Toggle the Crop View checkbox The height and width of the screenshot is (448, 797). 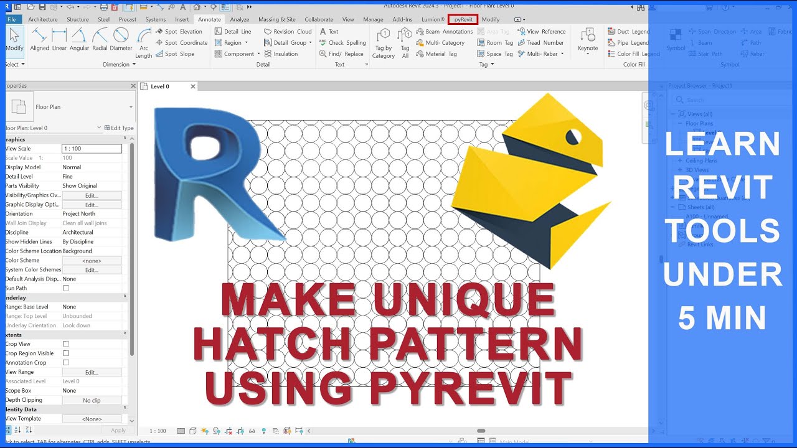66,344
